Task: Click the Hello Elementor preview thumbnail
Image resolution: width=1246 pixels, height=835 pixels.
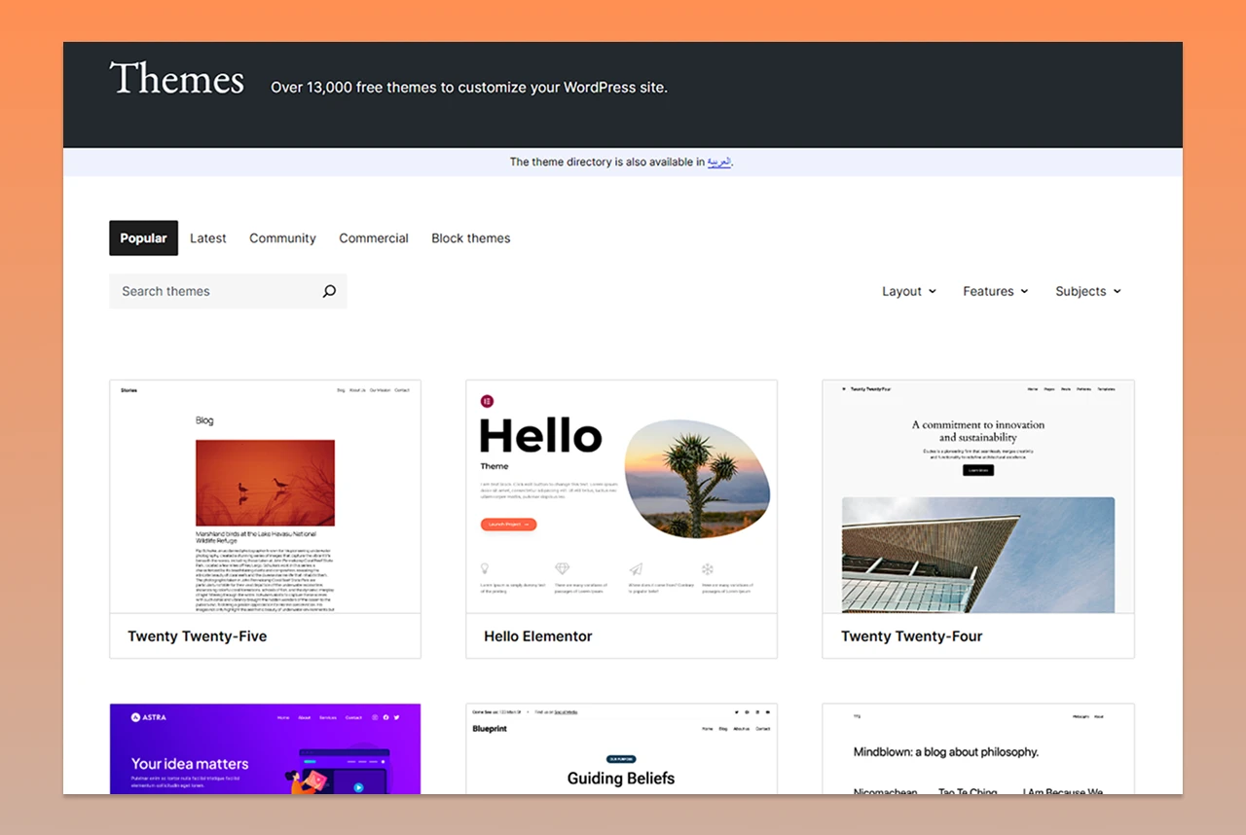Action: 621,496
